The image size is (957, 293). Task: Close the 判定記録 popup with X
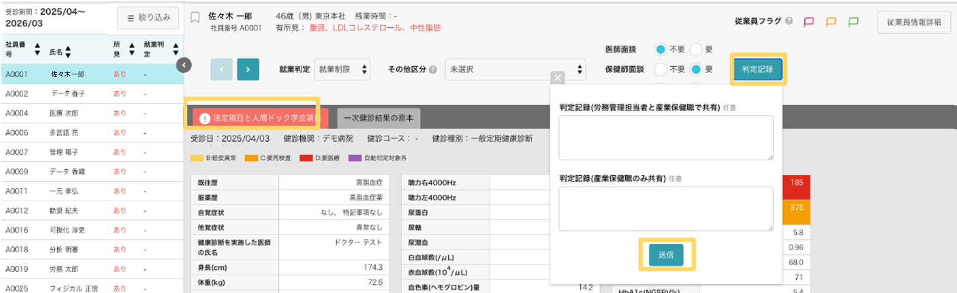point(557,77)
